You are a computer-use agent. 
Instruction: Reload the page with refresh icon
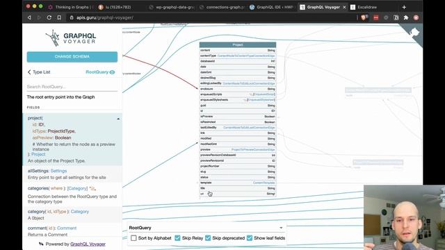coord(49,17)
